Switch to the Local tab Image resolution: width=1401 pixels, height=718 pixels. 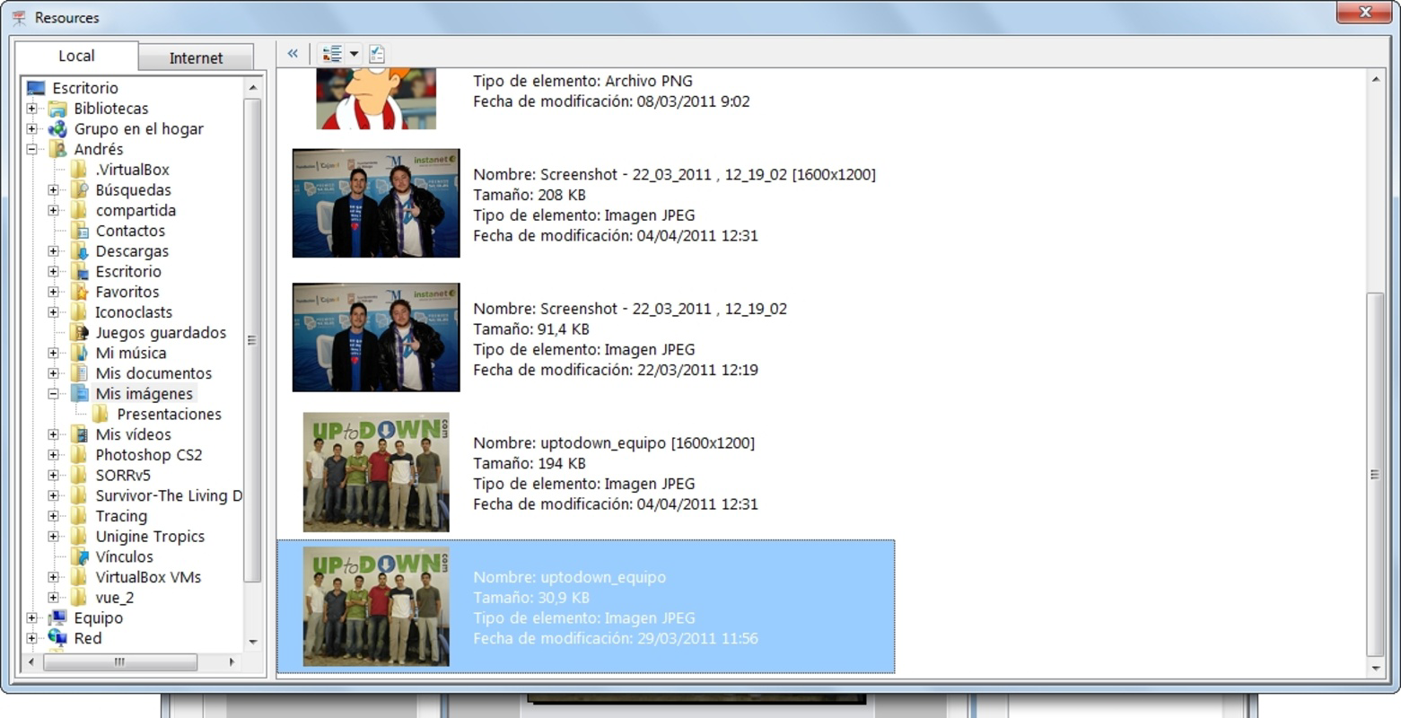pyautogui.click(x=76, y=56)
